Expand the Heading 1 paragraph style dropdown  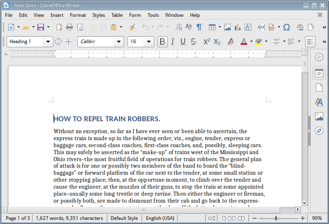coord(49,42)
